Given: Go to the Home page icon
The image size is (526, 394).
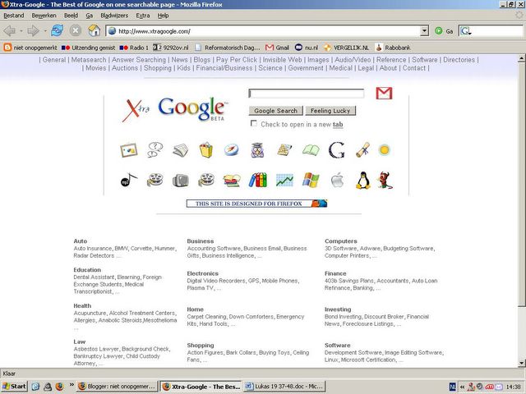Looking at the screenshot, I should 95,31.
